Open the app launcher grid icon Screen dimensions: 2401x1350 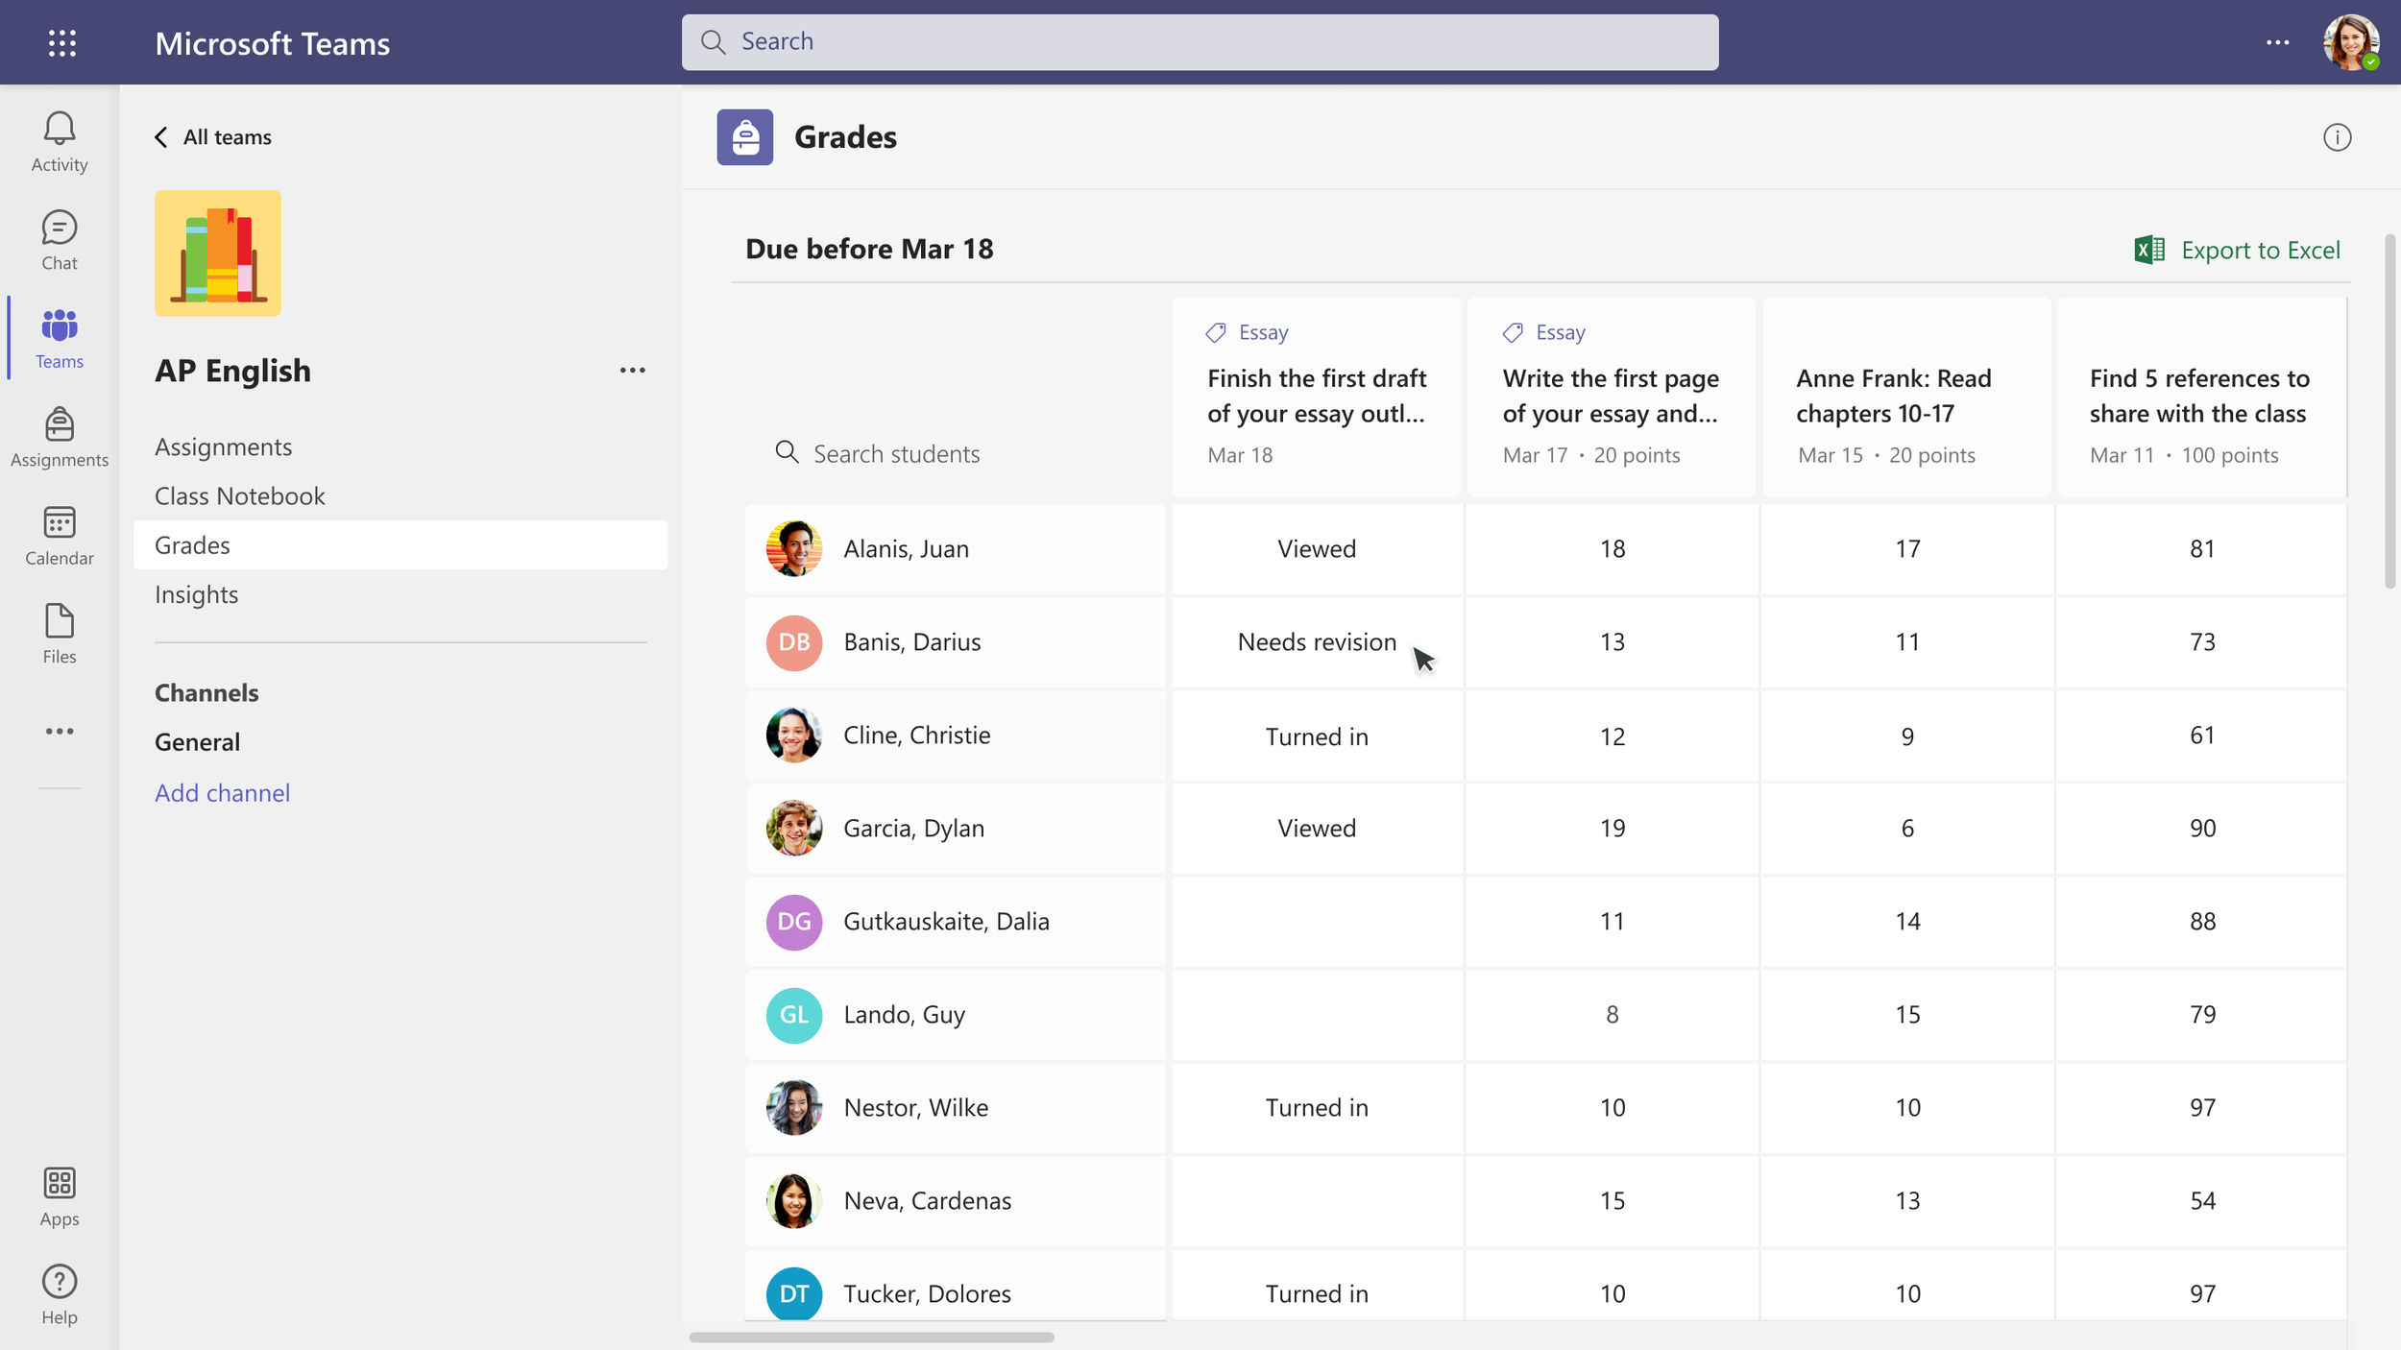coord(62,42)
